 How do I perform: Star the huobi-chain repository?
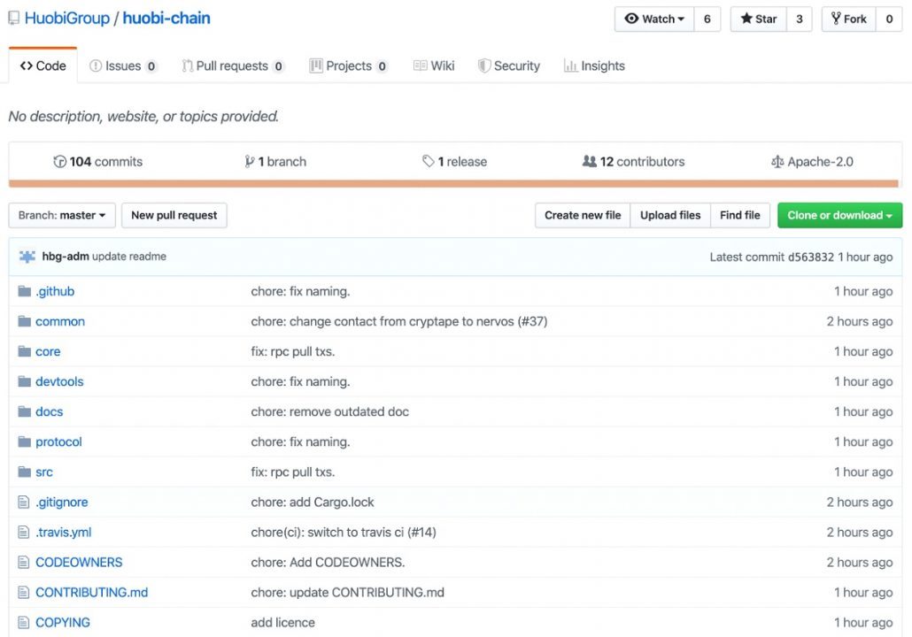point(759,19)
